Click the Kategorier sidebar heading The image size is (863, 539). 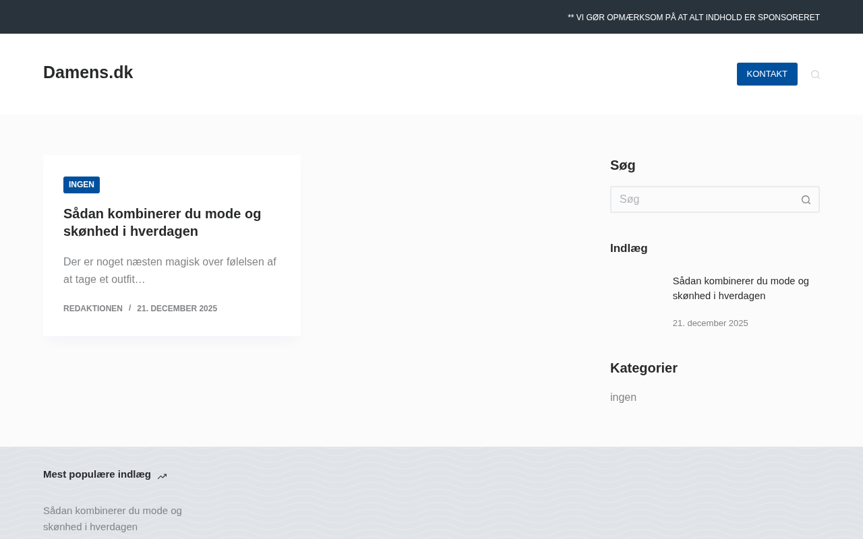(644, 368)
